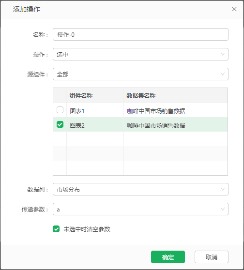This screenshot has height=270, width=244.
Task: Click 图表1's 咖啡中国市场销售数据 dataset cell
Action: tap(176, 110)
